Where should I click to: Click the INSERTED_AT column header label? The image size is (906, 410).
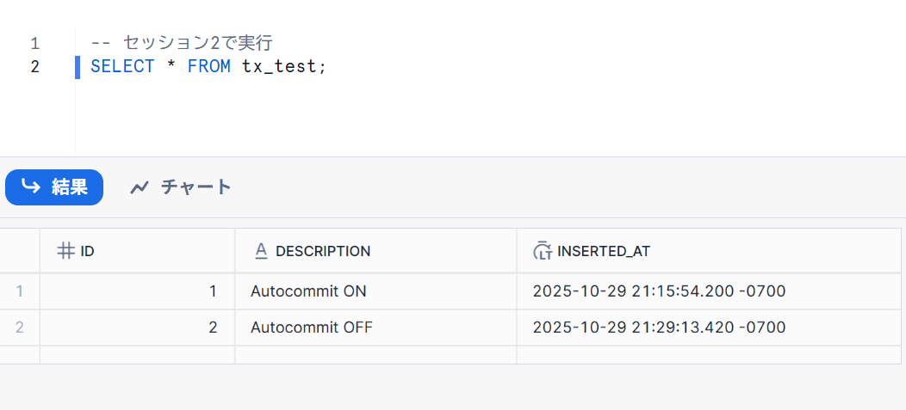click(x=604, y=251)
